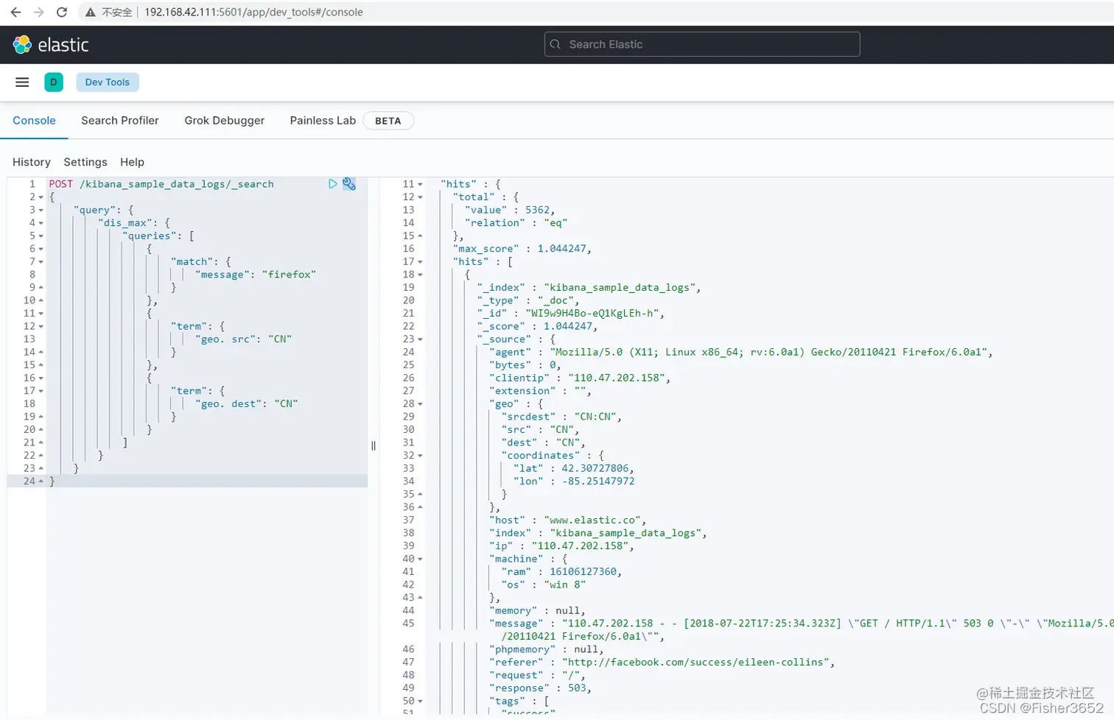
Task: Click the insecure connection warning icon
Action: click(x=90, y=13)
